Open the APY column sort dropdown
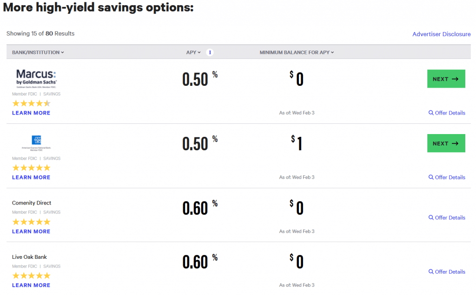Image resolution: width=476 pixels, height=295 pixels. point(193,52)
